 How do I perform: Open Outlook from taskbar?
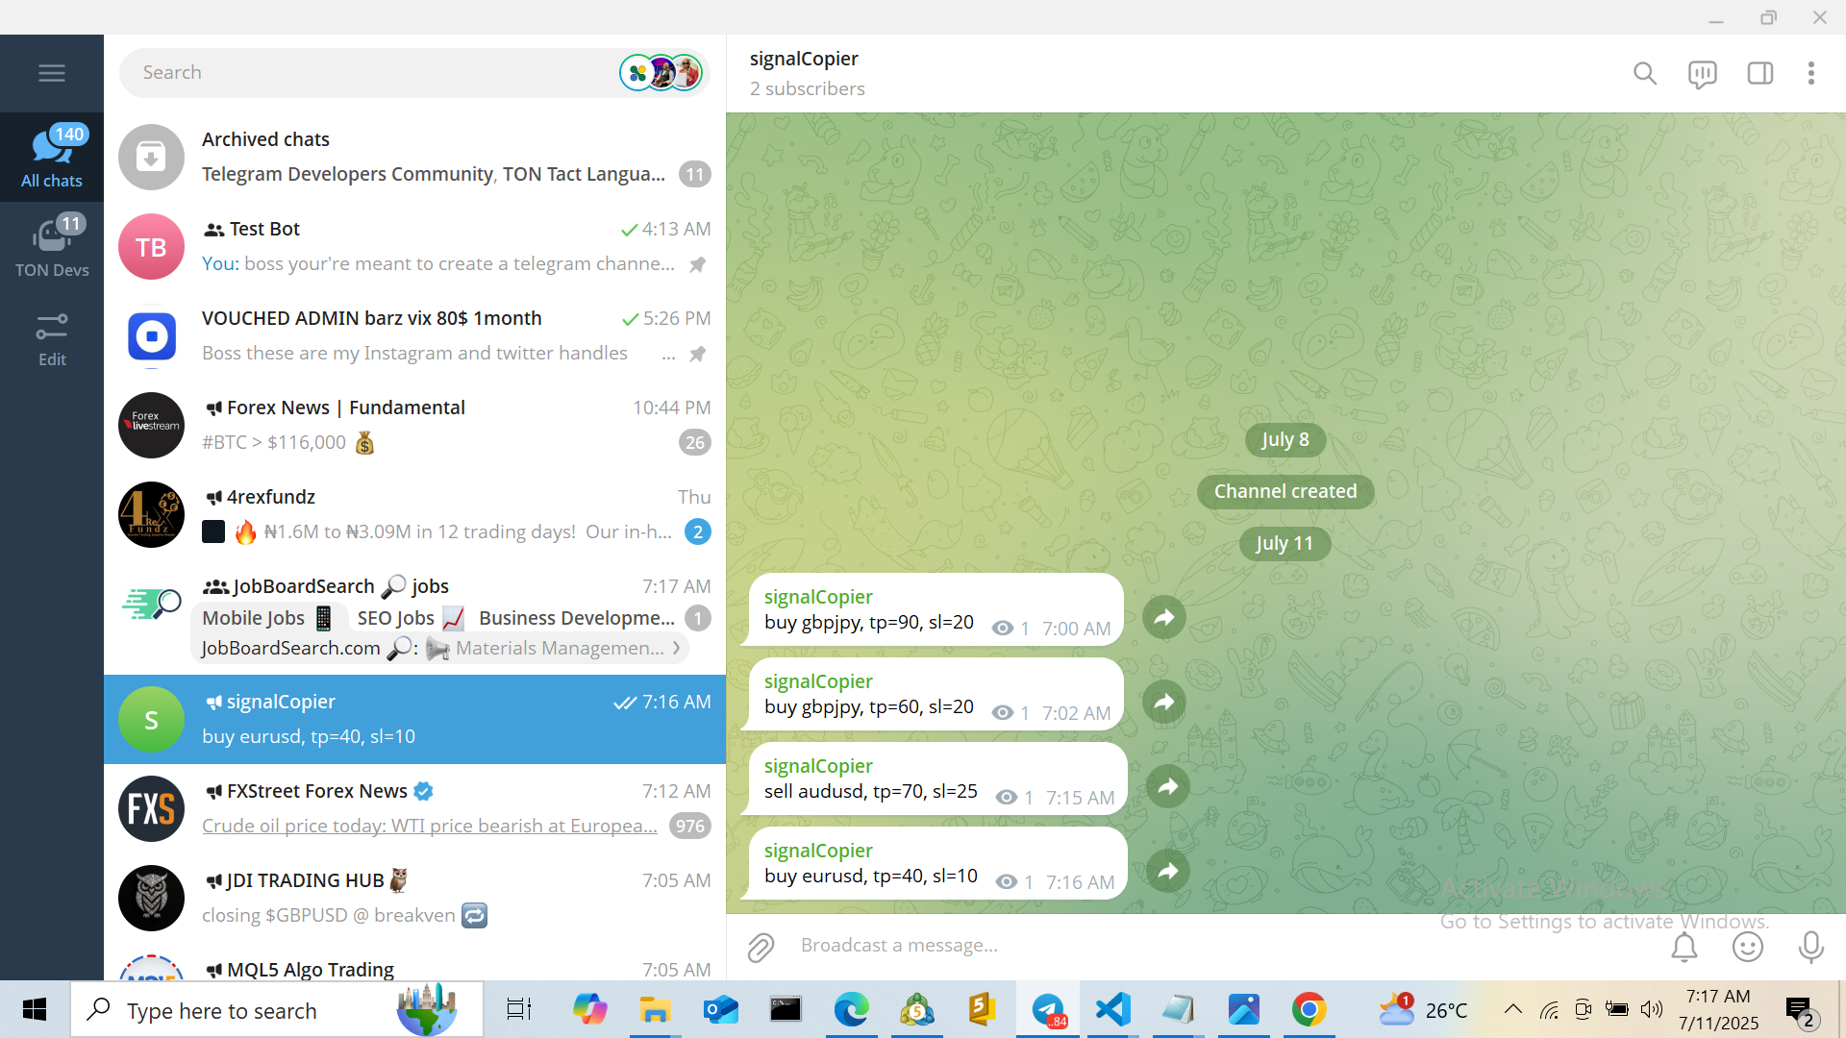(x=720, y=1010)
